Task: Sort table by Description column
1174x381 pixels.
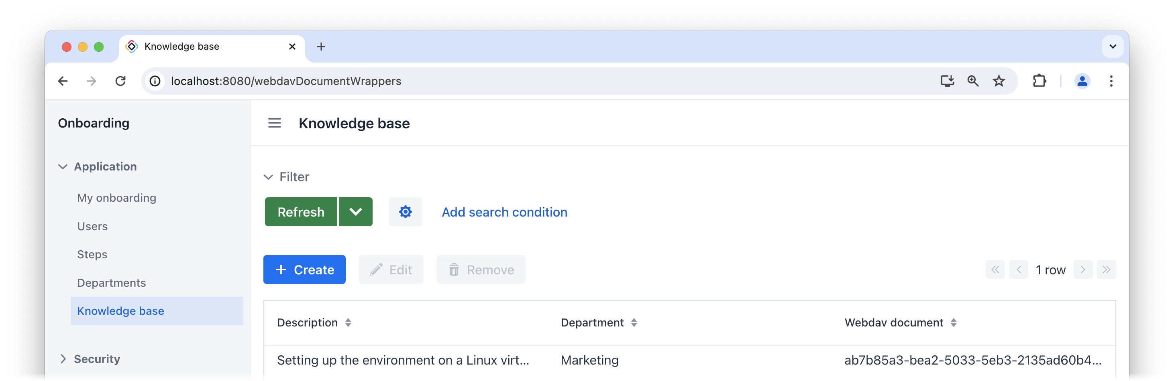Action: click(348, 322)
